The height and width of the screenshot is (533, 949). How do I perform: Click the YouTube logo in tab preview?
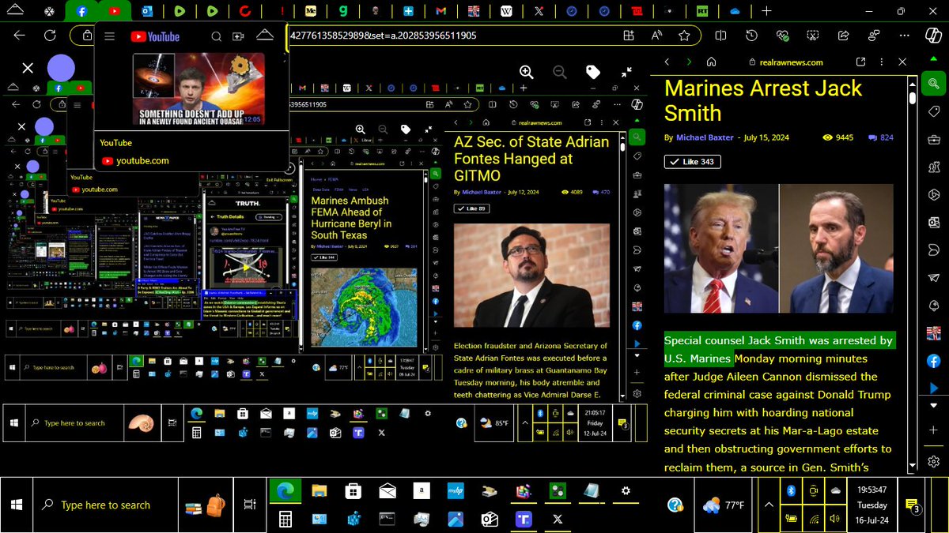[155, 36]
